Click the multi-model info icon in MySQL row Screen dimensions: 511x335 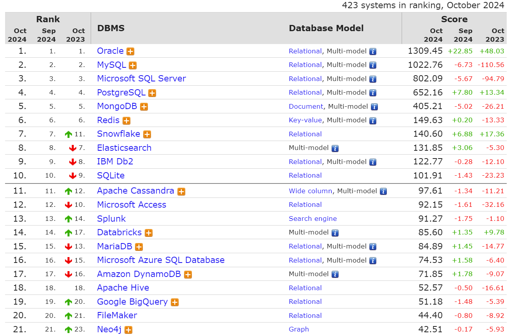(373, 65)
